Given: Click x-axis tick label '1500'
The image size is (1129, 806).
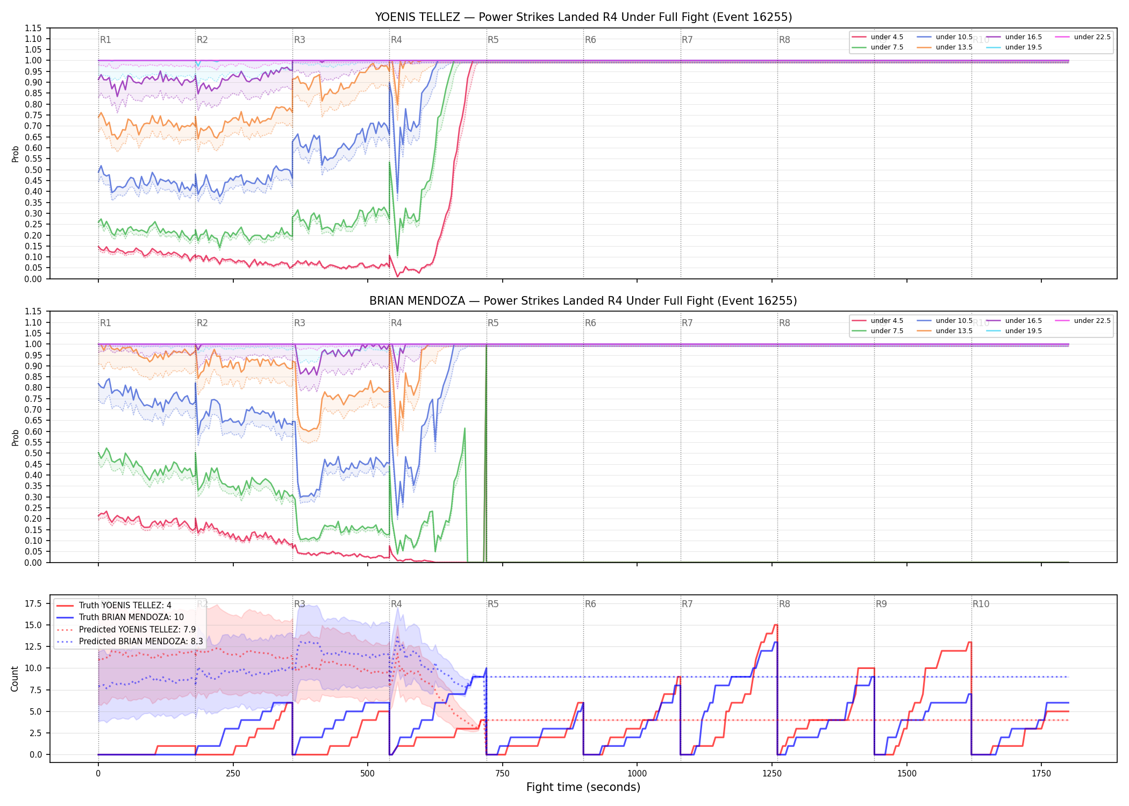Looking at the screenshot, I should (907, 774).
